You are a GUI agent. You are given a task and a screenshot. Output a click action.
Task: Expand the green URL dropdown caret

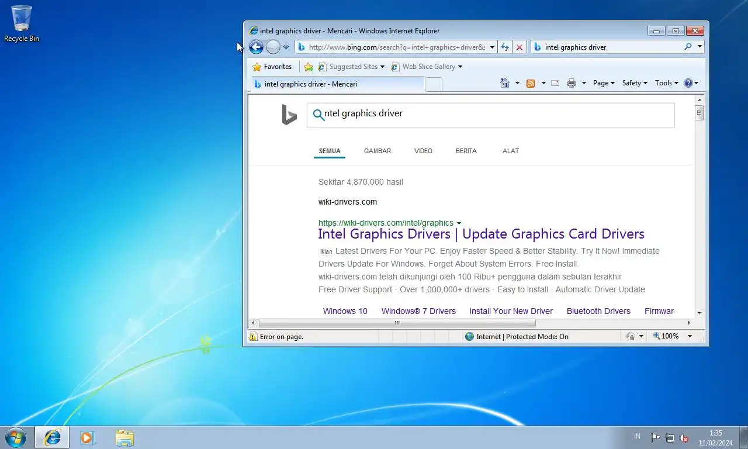[459, 223]
